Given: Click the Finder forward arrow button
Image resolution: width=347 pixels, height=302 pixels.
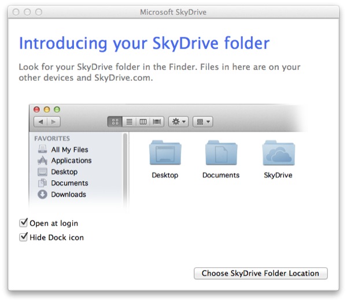Looking at the screenshot, I should click(53, 122).
